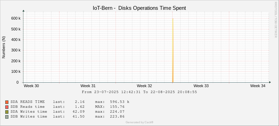Click the SDA READS TIME legend label
This screenshot has width=279, height=126.
pyautogui.click(x=28, y=102)
